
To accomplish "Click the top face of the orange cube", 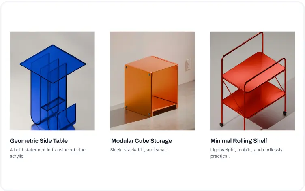I will click(x=151, y=64).
